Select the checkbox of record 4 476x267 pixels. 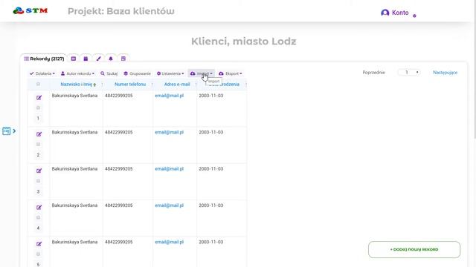click(x=38, y=217)
